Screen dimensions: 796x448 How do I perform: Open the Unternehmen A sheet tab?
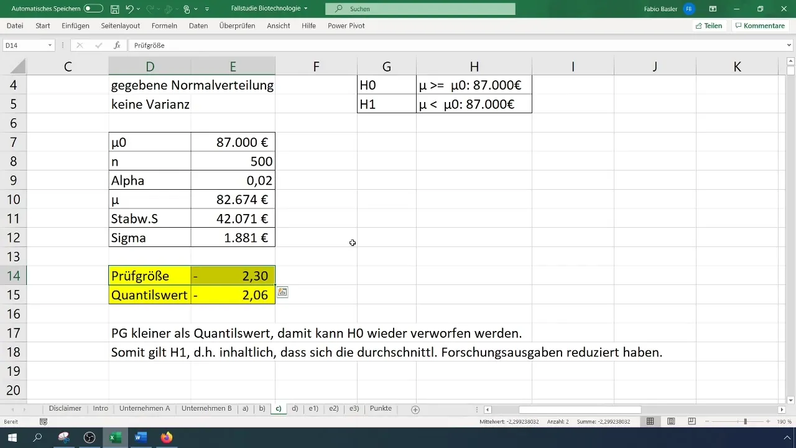click(x=144, y=409)
